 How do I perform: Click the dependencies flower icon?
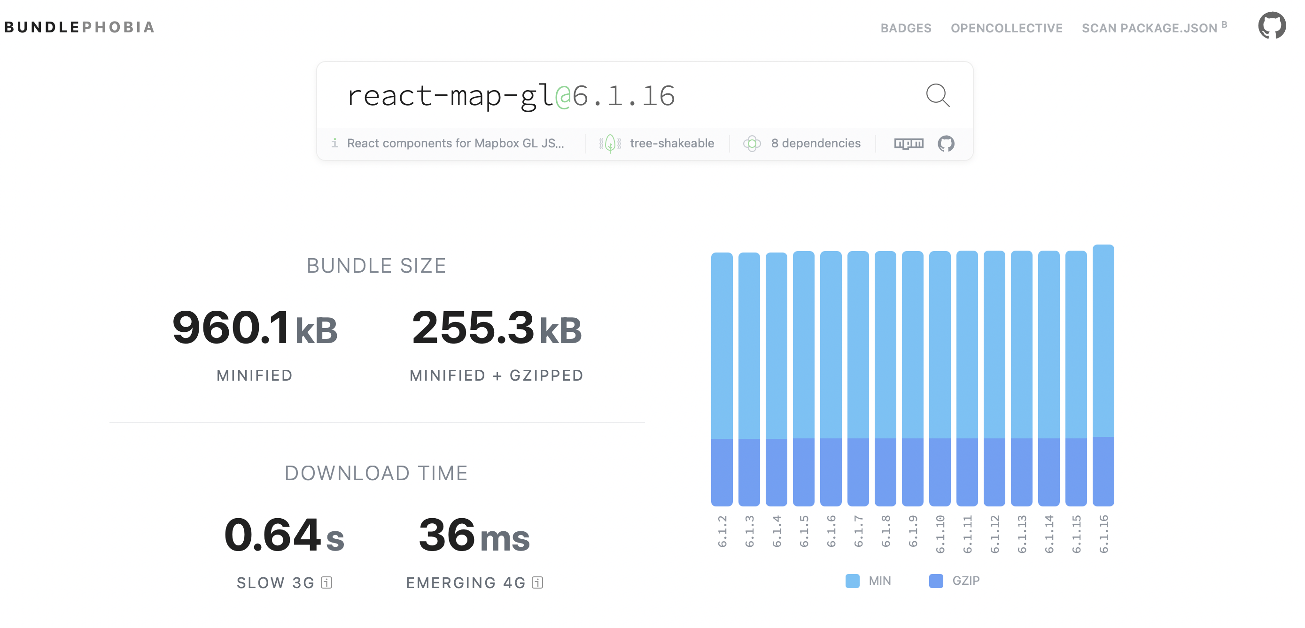752,144
